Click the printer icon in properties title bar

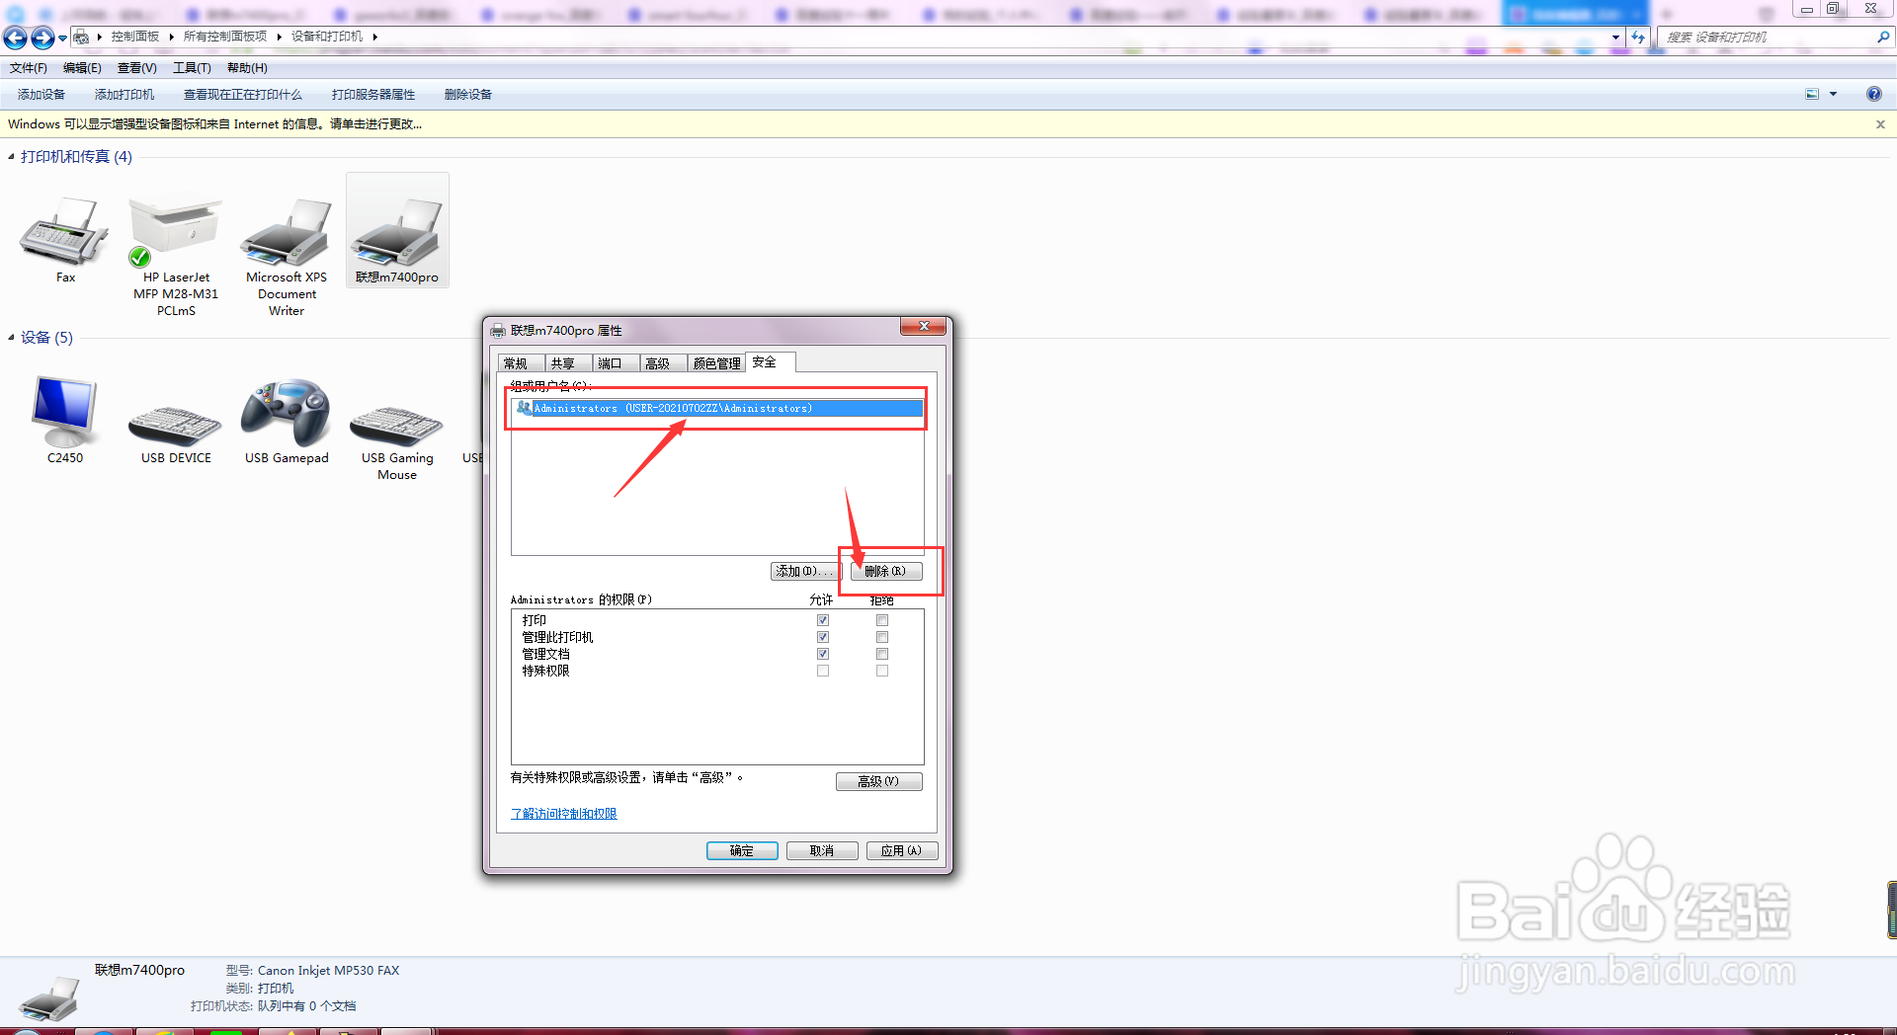pyautogui.click(x=498, y=330)
